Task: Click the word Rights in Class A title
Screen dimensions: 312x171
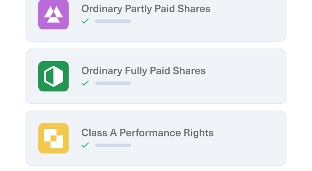Action: coord(199,133)
